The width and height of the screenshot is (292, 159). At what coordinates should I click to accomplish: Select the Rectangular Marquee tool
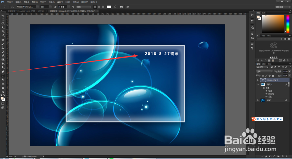[3, 20]
